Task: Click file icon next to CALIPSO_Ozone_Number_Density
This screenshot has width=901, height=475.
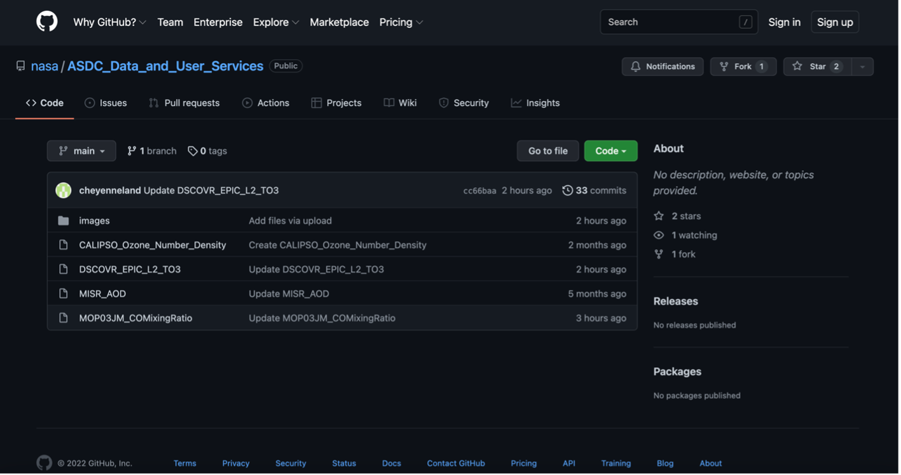Action: pyautogui.click(x=64, y=244)
